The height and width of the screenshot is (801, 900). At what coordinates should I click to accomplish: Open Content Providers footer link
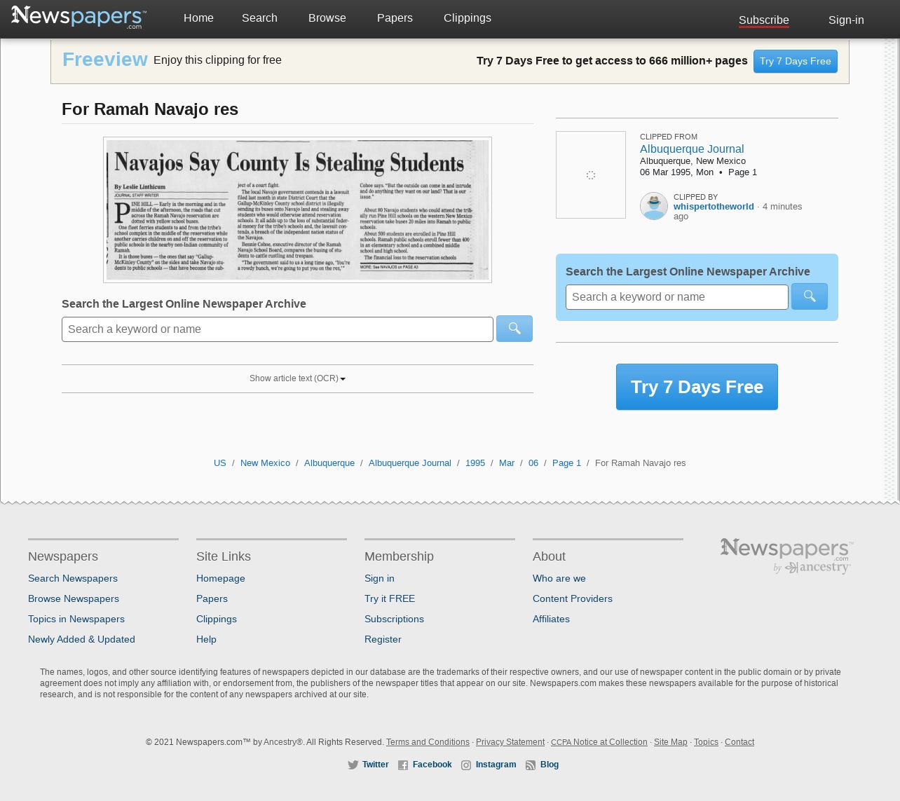[x=573, y=598]
